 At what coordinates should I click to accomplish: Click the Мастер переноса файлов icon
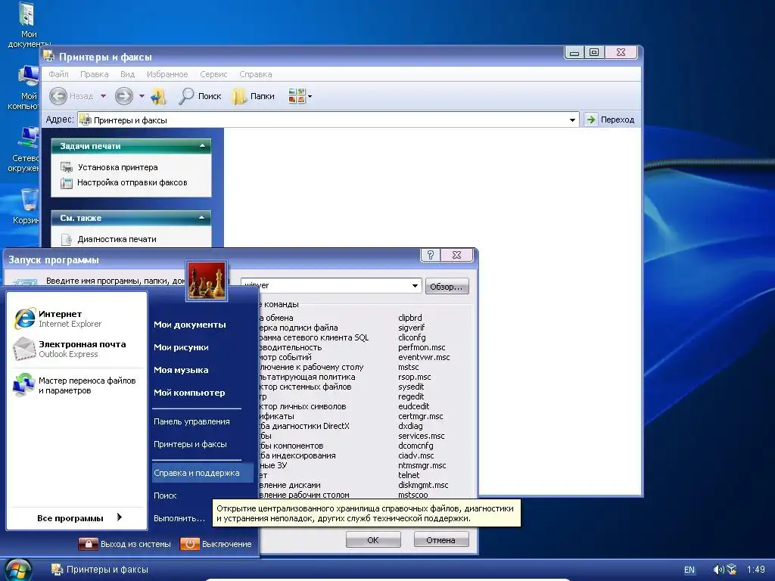[x=23, y=385]
